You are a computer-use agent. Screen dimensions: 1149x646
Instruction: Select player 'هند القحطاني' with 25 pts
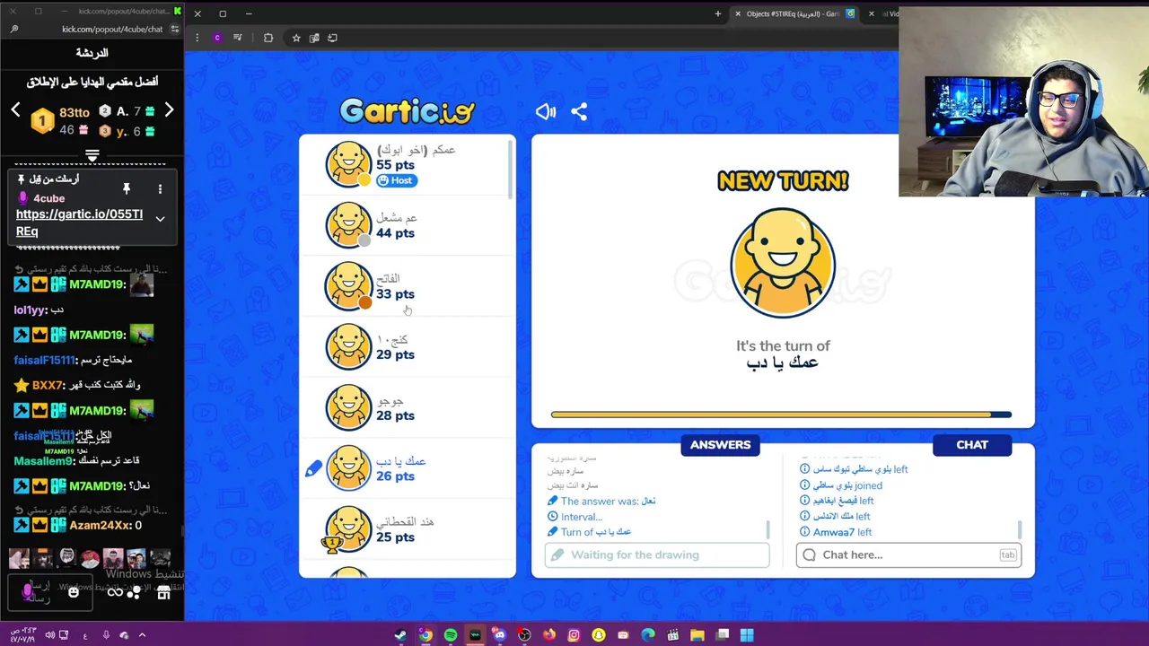407,529
